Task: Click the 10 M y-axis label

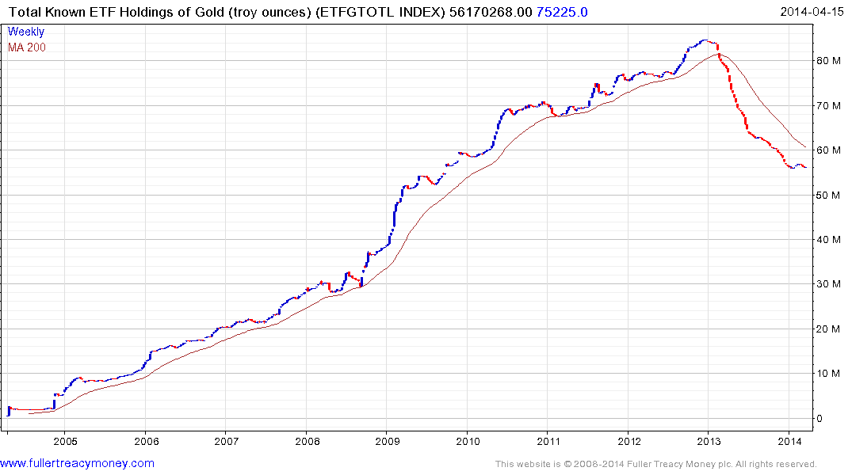Action: pos(828,374)
